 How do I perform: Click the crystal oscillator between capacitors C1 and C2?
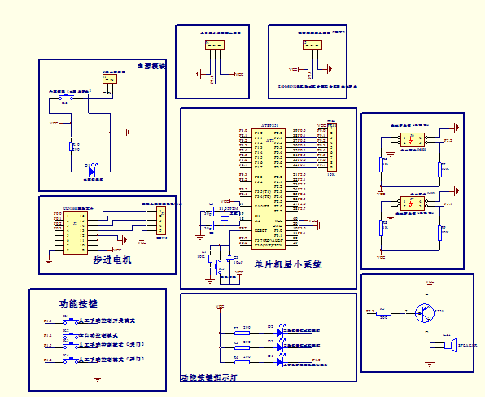tap(225, 218)
